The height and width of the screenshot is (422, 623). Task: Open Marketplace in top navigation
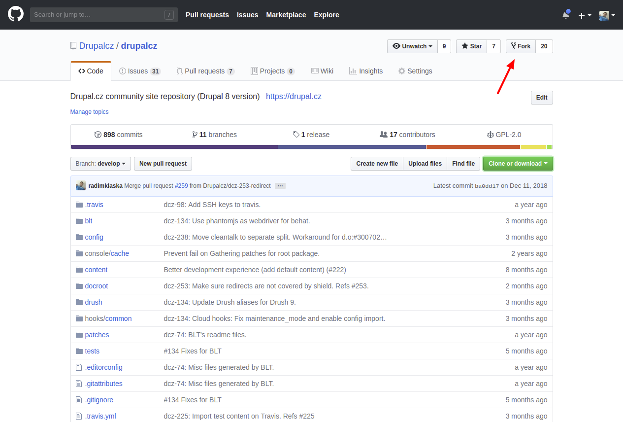coord(286,15)
